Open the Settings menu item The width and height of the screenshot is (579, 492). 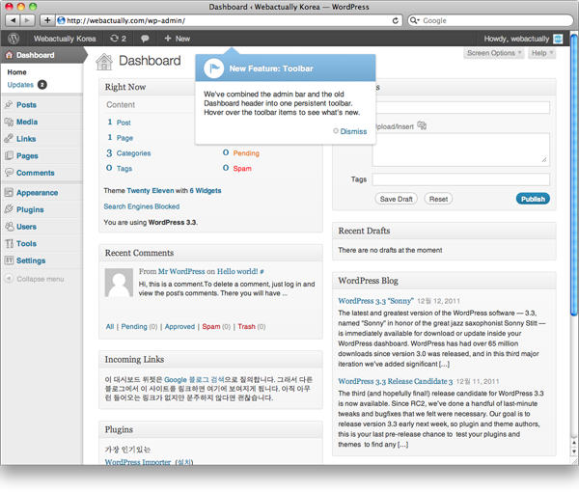tap(31, 260)
